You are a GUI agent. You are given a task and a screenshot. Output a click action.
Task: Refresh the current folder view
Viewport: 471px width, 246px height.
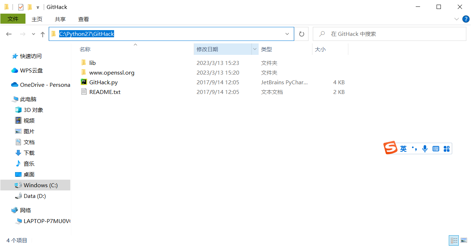[x=302, y=34]
